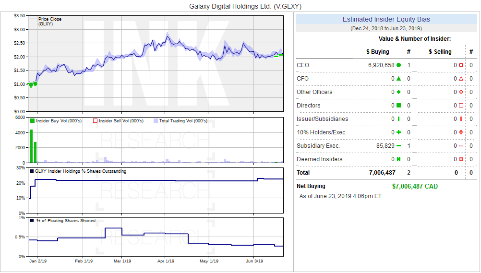
Task: Click the GLXY Insider Holdings legend square
Action: (32, 171)
